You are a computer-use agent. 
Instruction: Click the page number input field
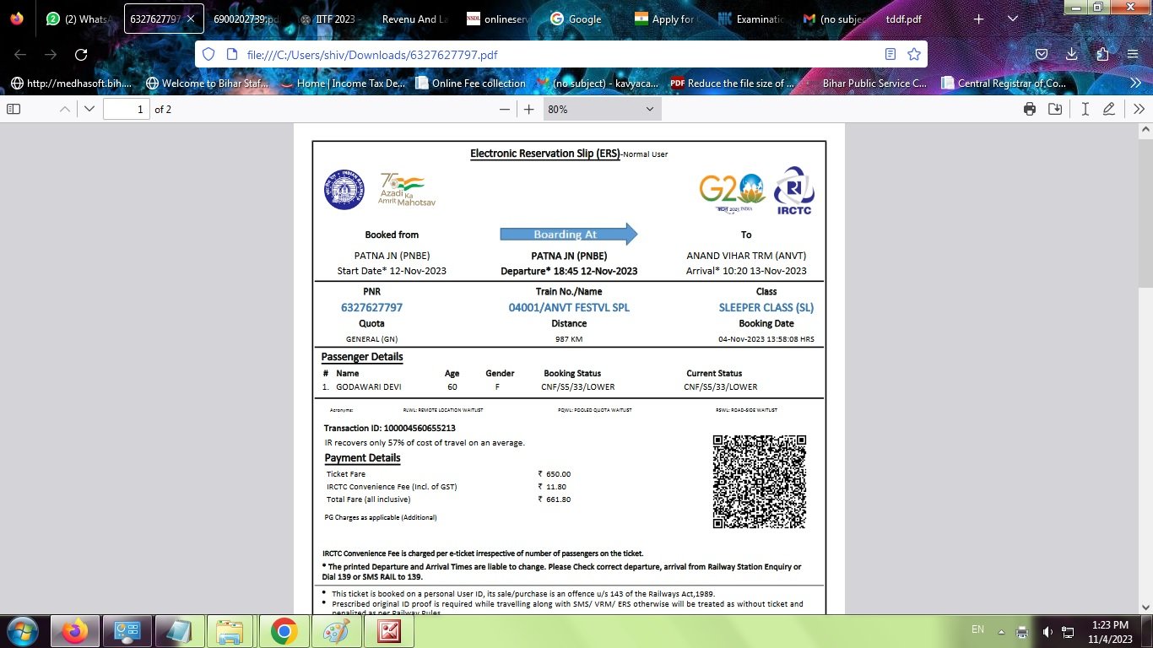point(126,109)
